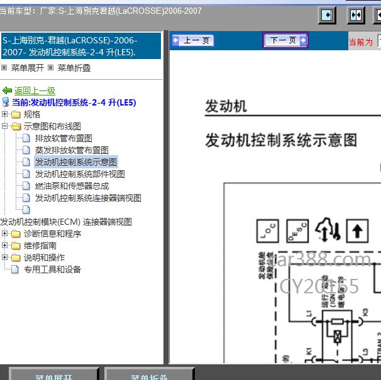381x380 pixels.
Task: Open 燃油泵和传感器总成 page
Action: tap(72, 186)
